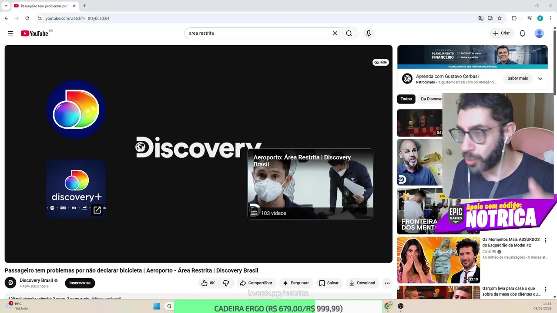Open the media control icon in Chrome toolbar

click(x=530, y=18)
